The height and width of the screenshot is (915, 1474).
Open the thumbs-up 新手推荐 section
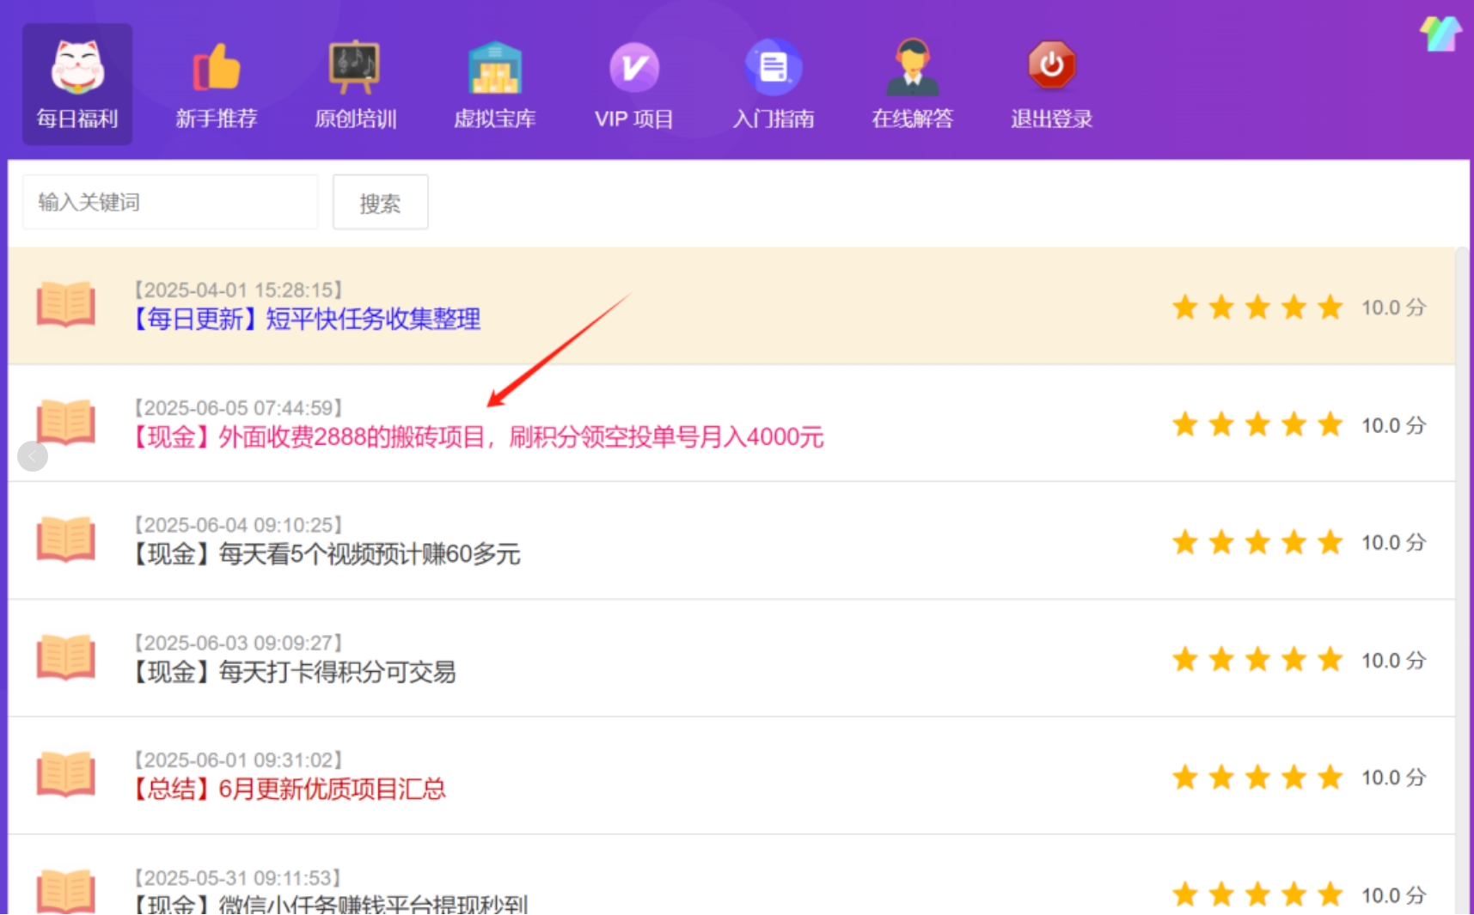pos(217,68)
